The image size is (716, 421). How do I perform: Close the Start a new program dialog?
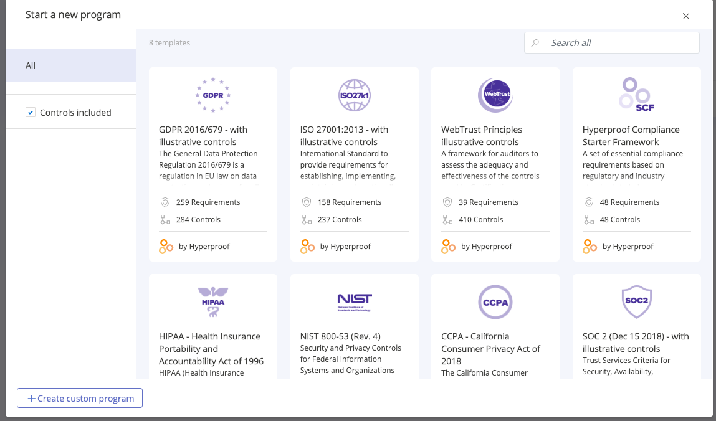686,16
